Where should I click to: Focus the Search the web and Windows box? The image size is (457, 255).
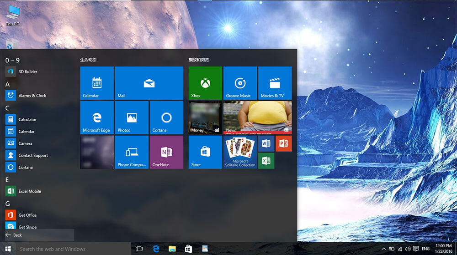tap(74, 249)
